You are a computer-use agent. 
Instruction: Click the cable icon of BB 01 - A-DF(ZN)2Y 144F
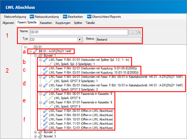(x=36, y=51)
